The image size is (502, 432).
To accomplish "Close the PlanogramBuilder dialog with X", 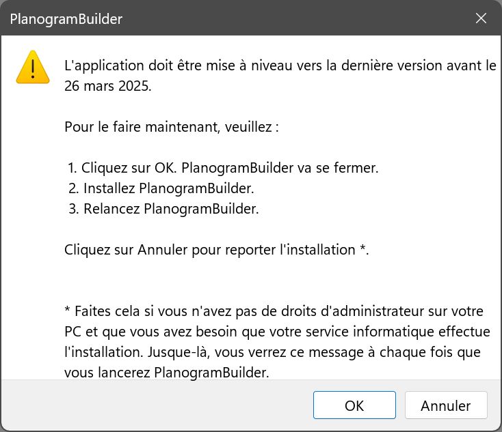I will (x=481, y=18).
